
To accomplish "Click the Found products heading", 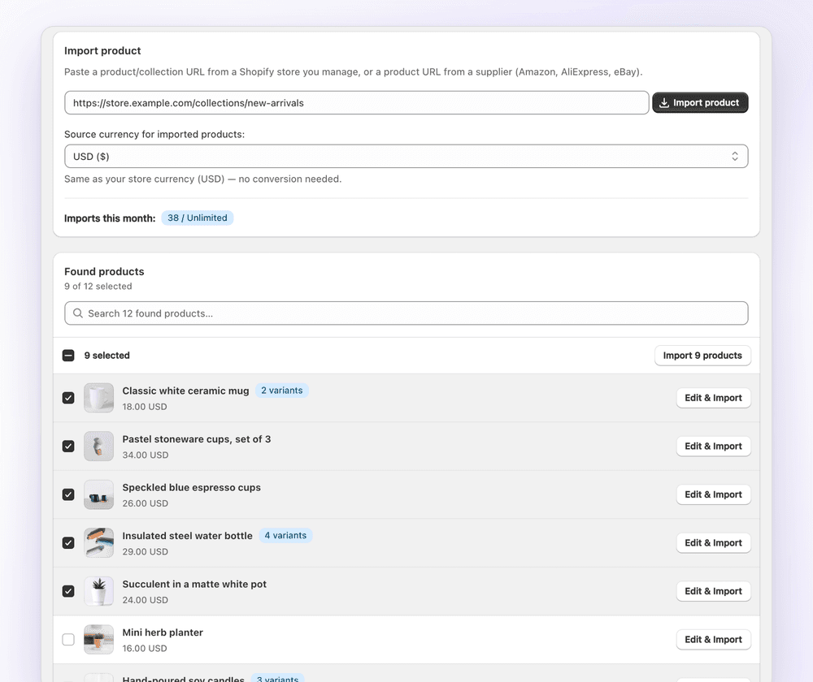I will click(x=104, y=271).
